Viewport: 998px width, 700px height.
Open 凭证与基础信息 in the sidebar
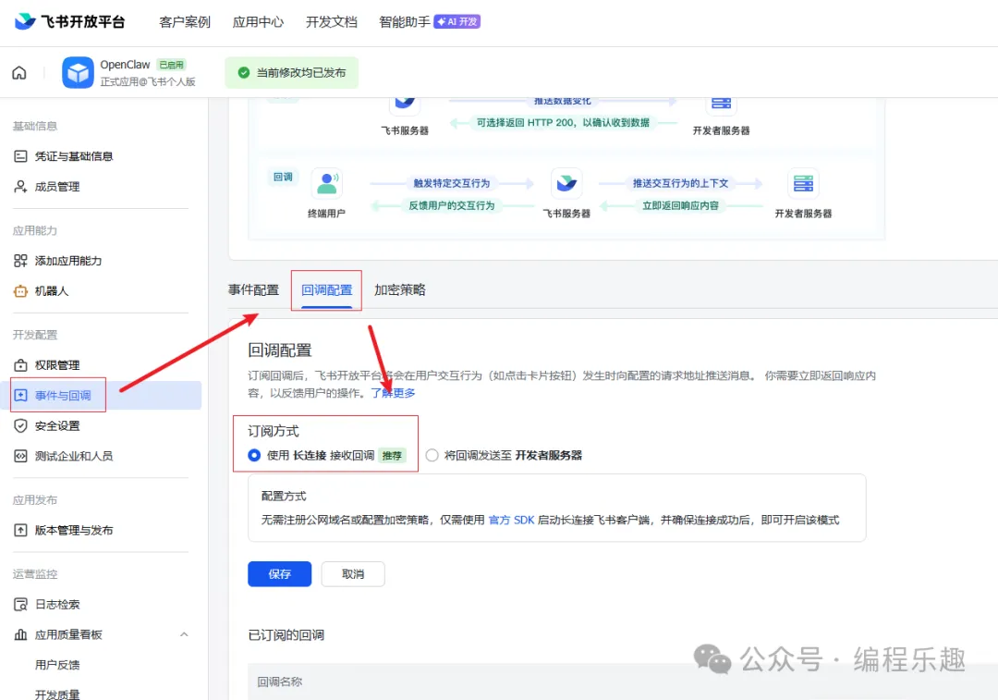pyautogui.click(x=74, y=156)
